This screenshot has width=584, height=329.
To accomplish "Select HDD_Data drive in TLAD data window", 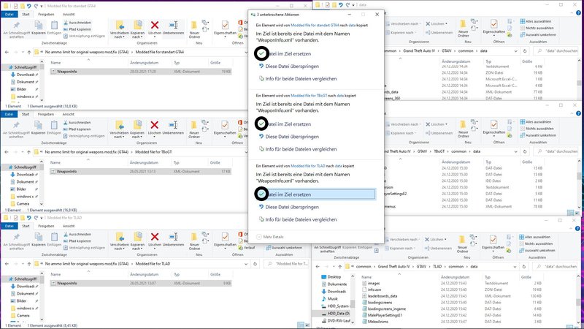I will coord(335,314).
